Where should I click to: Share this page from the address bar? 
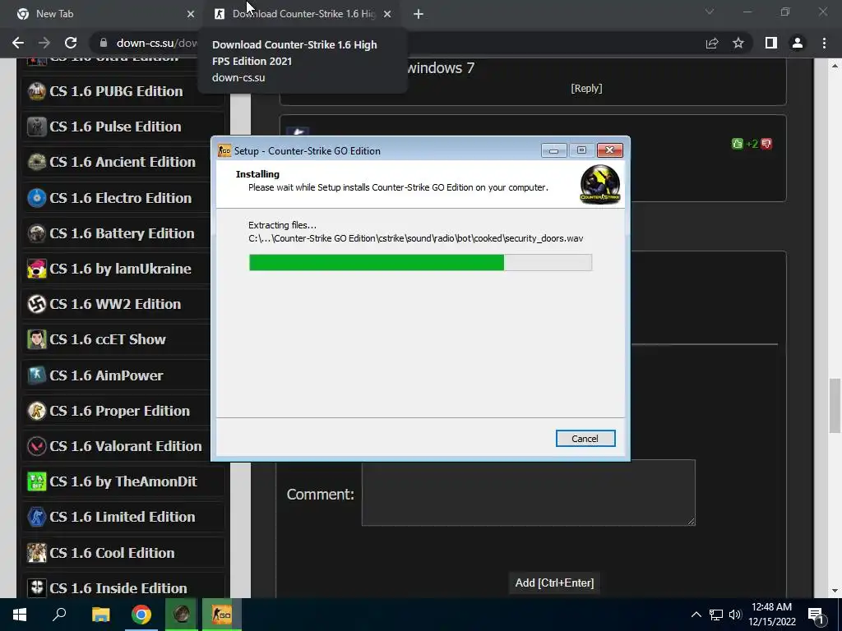[x=712, y=43]
